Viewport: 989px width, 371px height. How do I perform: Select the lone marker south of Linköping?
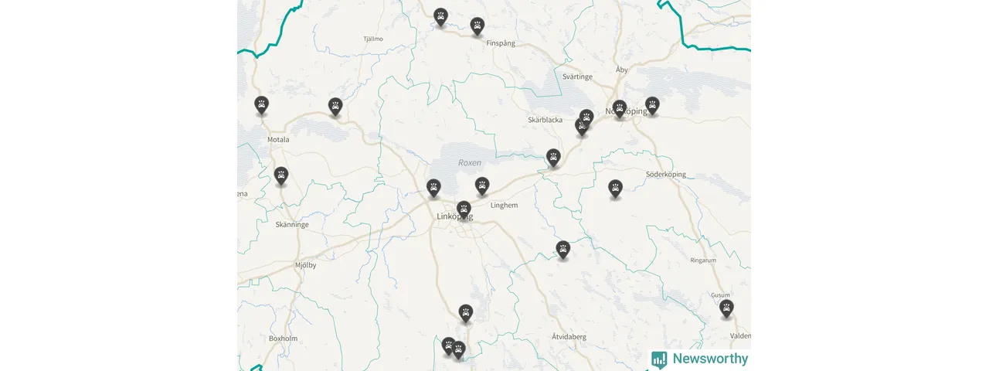click(x=465, y=313)
